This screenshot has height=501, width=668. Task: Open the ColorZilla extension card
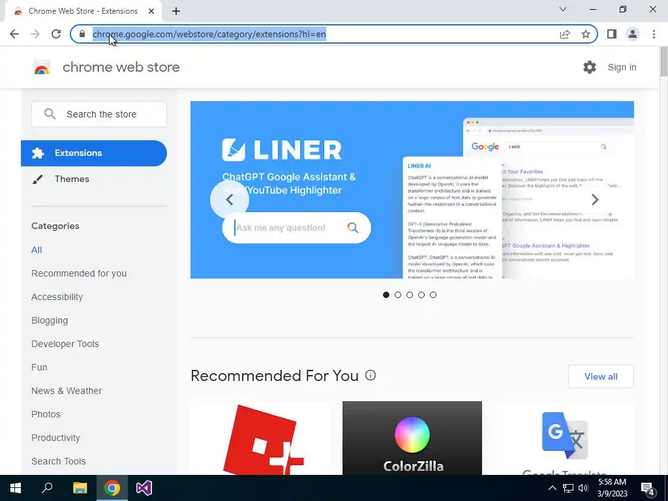click(x=412, y=438)
